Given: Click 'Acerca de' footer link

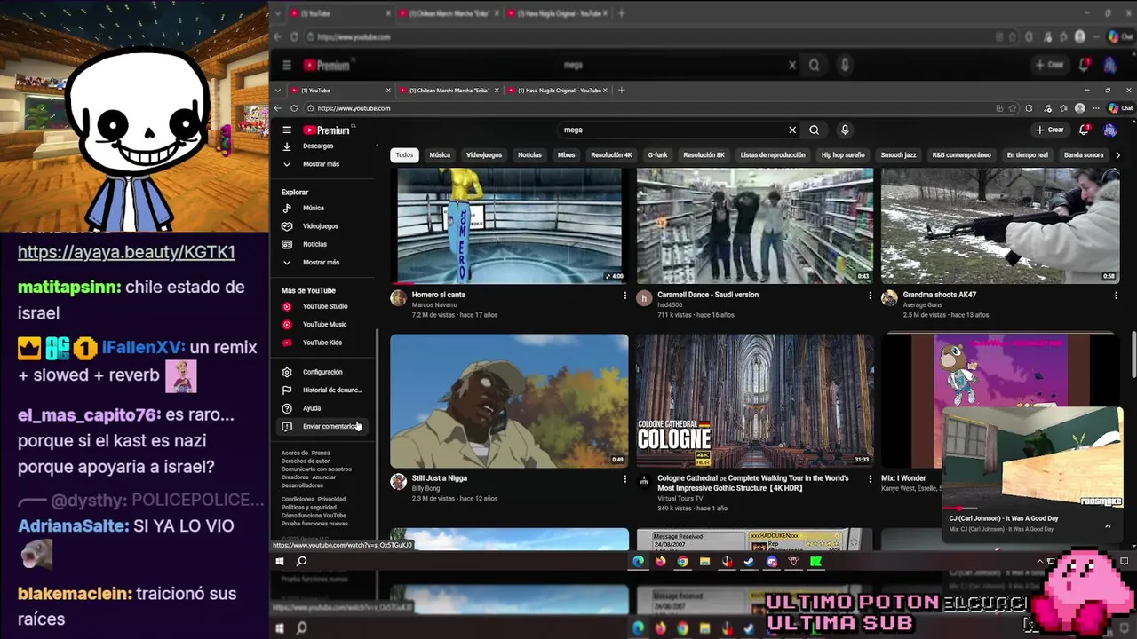Looking at the screenshot, I should pyautogui.click(x=294, y=453).
